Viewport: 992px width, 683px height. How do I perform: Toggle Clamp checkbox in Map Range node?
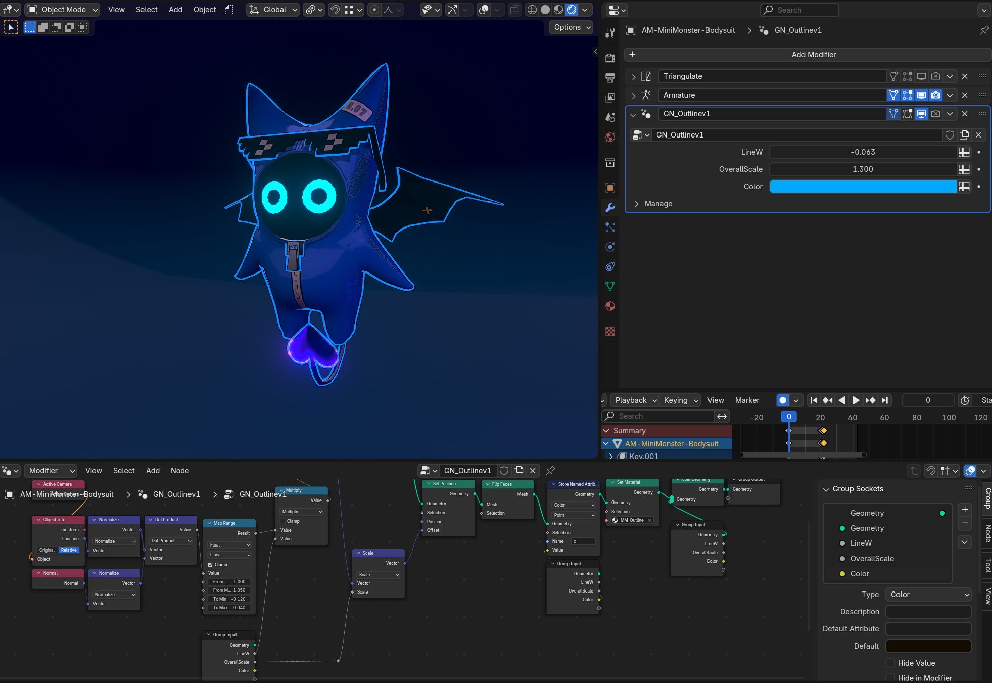pos(211,565)
